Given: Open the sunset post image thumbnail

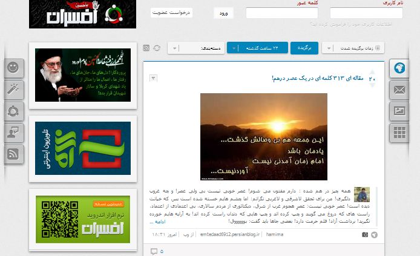Looking at the screenshot, I should pyautogui.click(x=264, y=137).
